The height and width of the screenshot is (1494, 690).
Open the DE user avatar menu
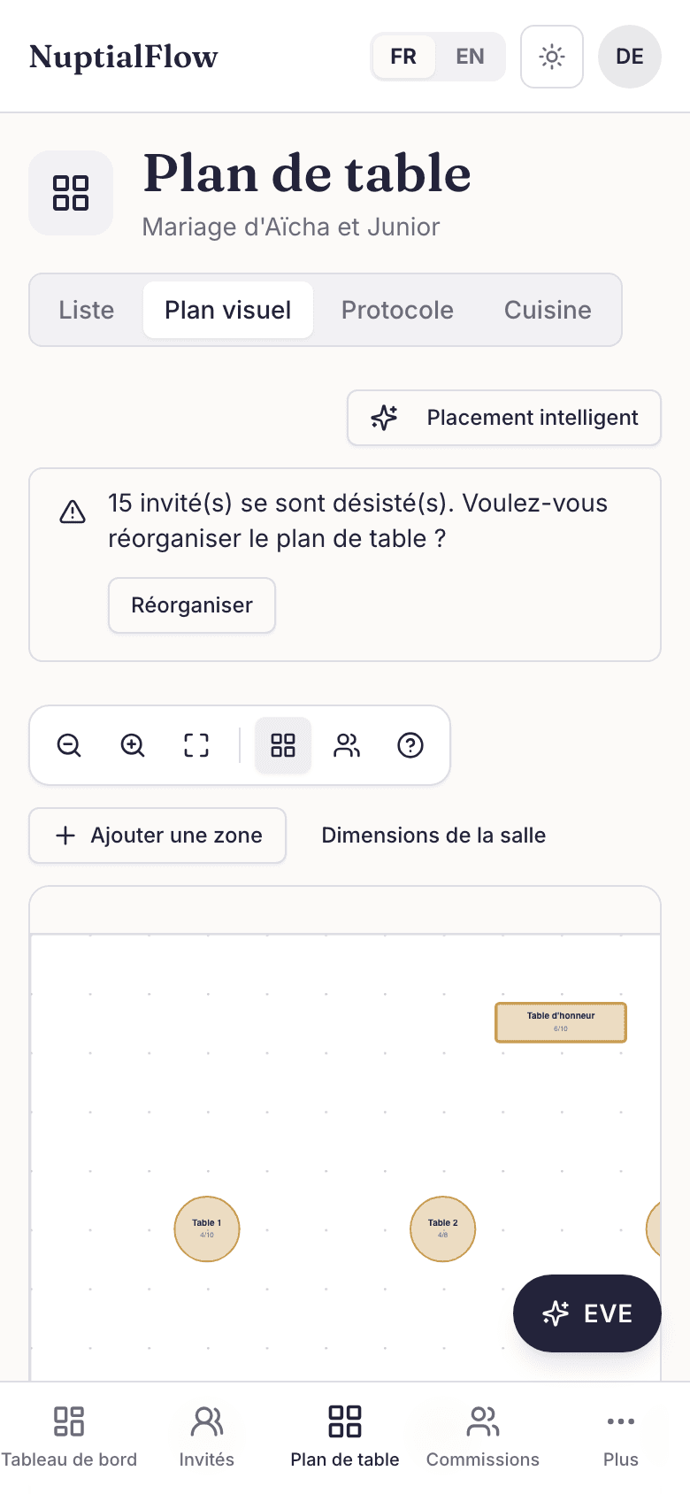coord(630,57)
